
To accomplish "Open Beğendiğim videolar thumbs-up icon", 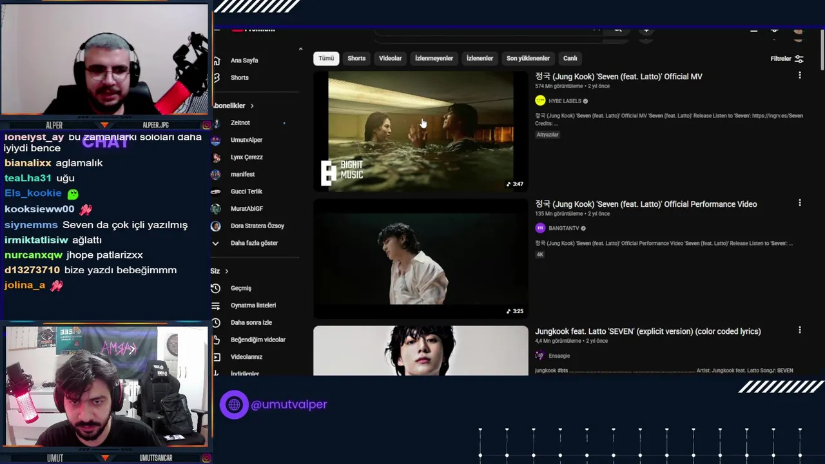I will click(216, 340).
